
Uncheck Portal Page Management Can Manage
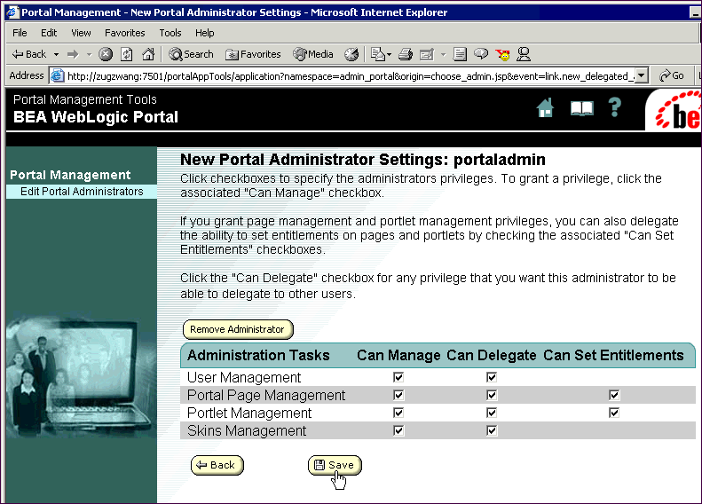coord(398,395)
